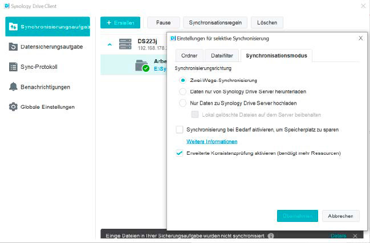Select upload-only to Synology Drive Server
Image resolution: width=370 pixels, height=243 pixels.
pyautogui.click(x=182, y=103)
